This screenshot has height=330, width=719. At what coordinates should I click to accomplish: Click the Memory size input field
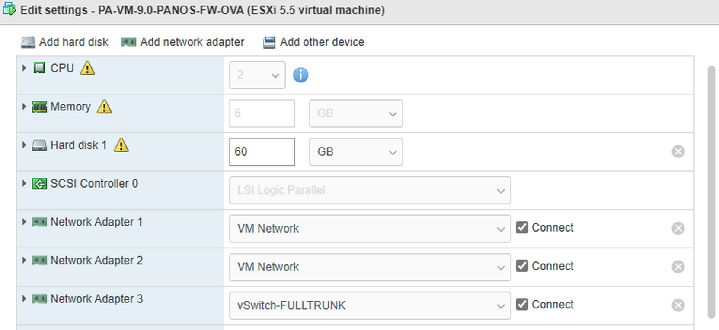pyautogui.click(x=262, y=113)
